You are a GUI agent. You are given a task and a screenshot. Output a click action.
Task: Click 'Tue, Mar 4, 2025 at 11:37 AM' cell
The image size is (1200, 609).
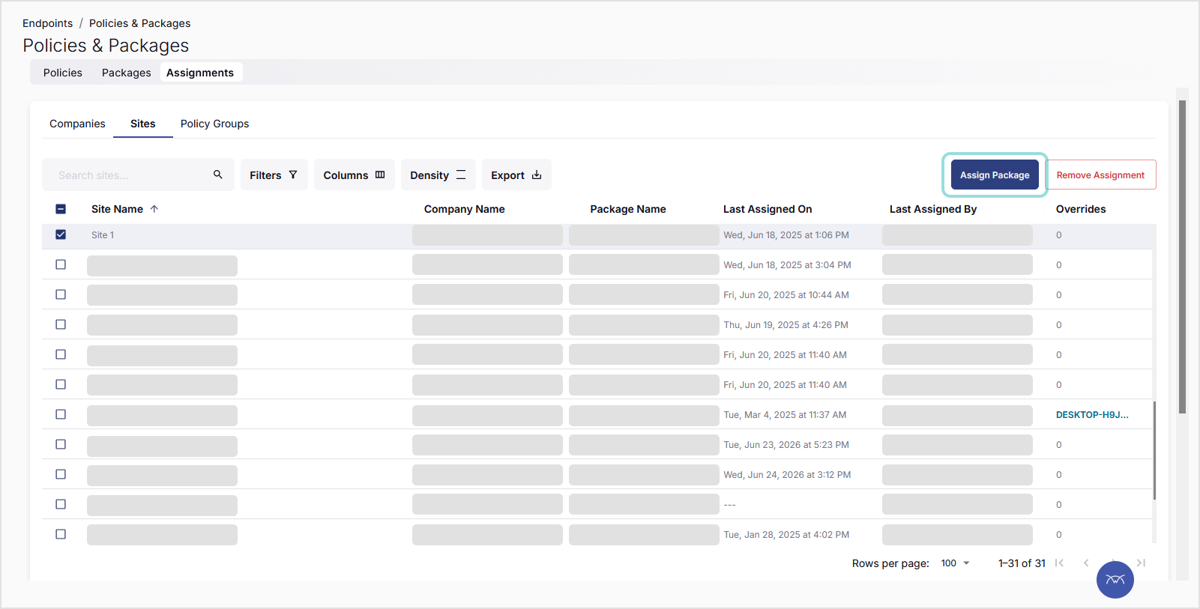point(785,414)
